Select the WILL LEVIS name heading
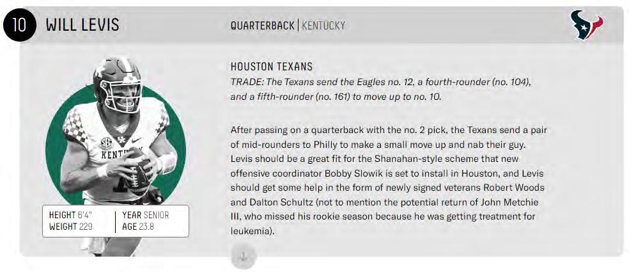629x272 pixels. tap(82, 26)
